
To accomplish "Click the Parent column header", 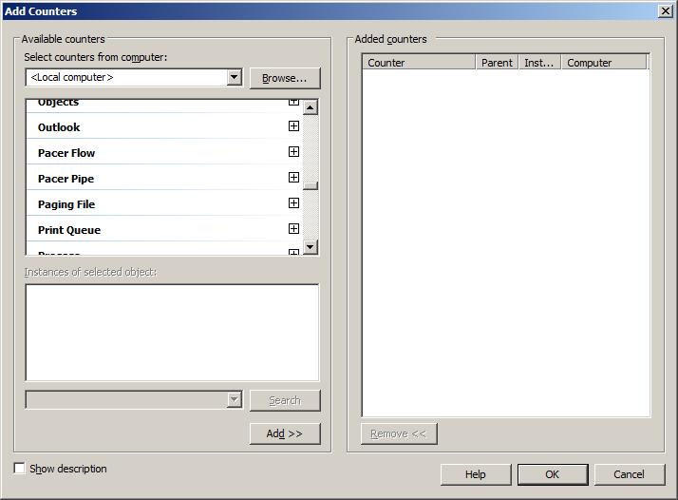I will click(x=497, y=63).
